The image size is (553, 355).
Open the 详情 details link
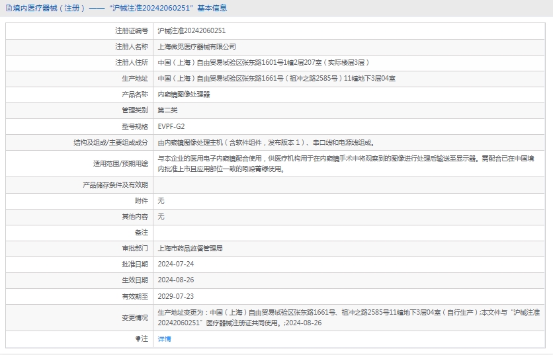tap(164, 338)
